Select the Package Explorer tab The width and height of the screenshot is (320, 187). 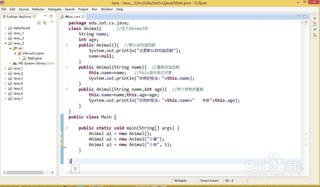19,17
